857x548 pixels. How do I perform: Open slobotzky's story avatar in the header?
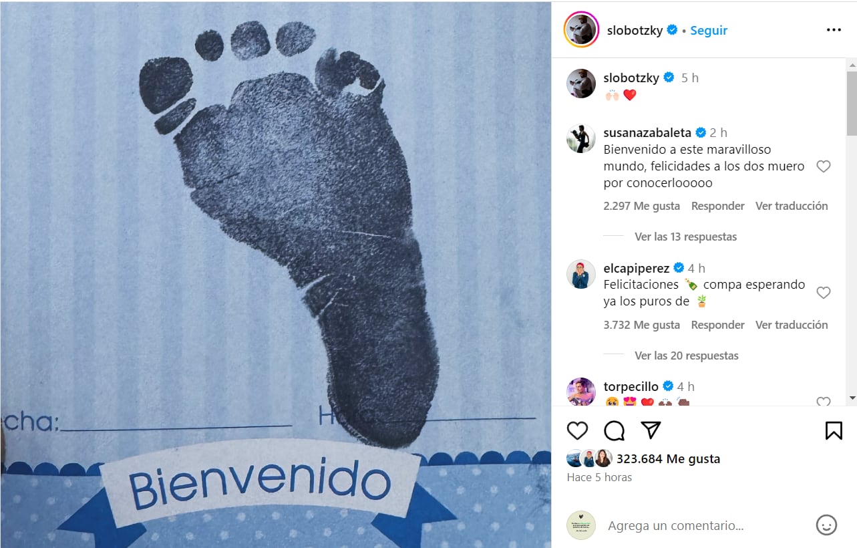point(581,30)
